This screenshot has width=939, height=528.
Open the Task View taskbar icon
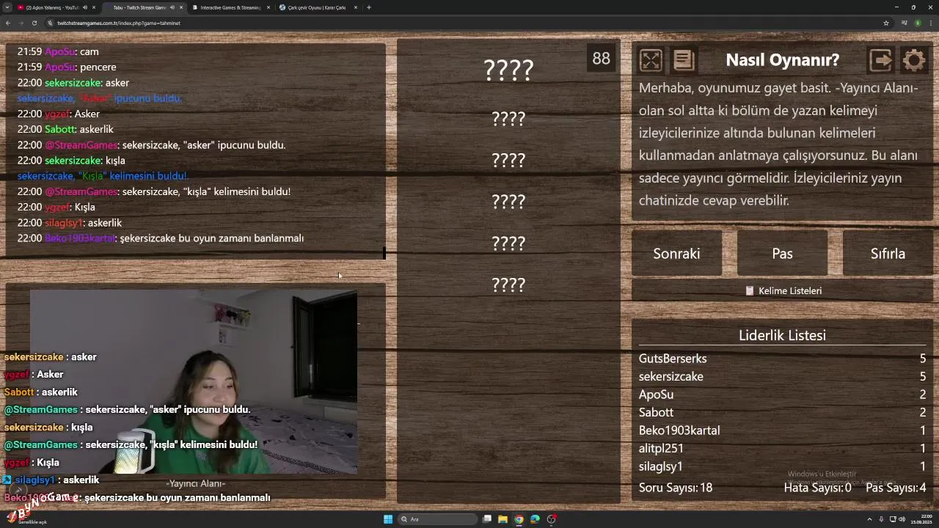coord(486,519)
